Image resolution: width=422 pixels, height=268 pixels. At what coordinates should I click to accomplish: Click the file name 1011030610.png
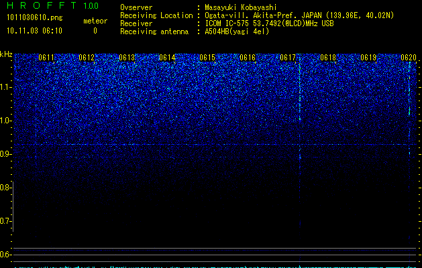34,18
